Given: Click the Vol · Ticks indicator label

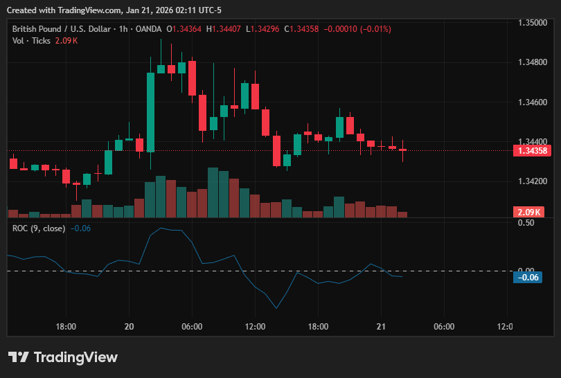Looking at the screenshot, I should [x=31, y=41].
